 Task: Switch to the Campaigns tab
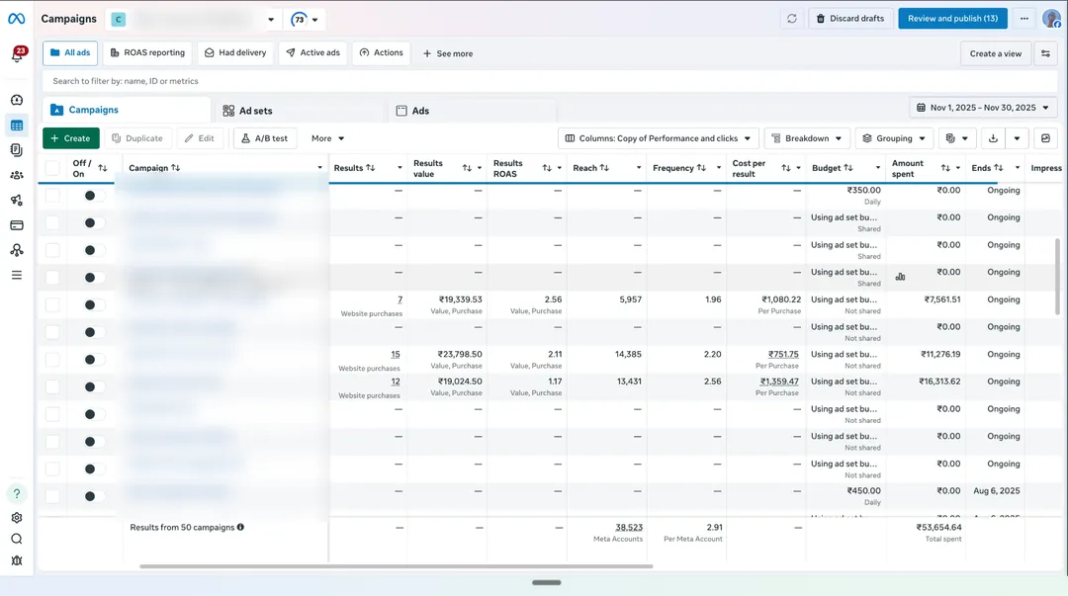click(x=127, y=110)
